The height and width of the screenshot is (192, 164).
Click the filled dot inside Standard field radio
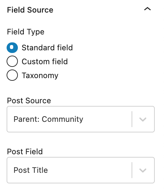tap(12, 47)
